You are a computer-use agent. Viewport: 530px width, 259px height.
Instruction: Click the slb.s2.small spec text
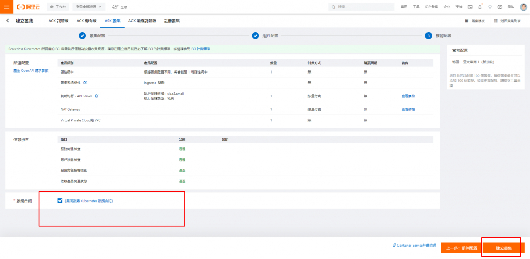[164, 93]
